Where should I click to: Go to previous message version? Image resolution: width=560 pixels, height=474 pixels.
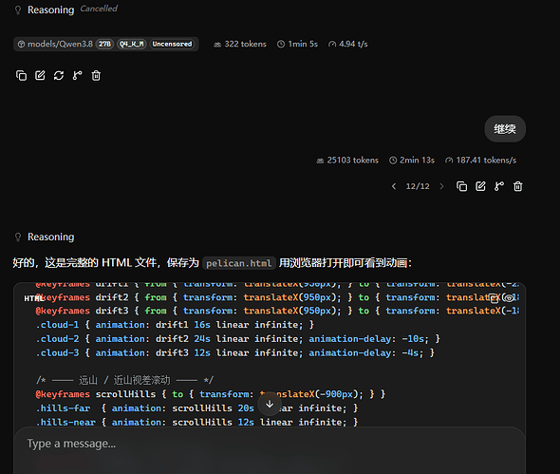click(x=394, y=186)
